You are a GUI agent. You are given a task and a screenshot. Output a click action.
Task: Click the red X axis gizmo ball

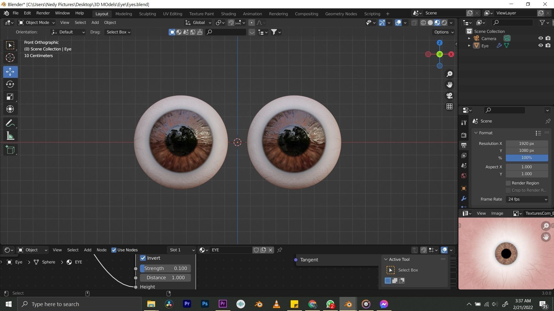[x=451, y=54]
